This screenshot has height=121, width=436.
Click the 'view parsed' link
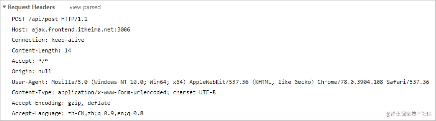click(x=85, y=7)
